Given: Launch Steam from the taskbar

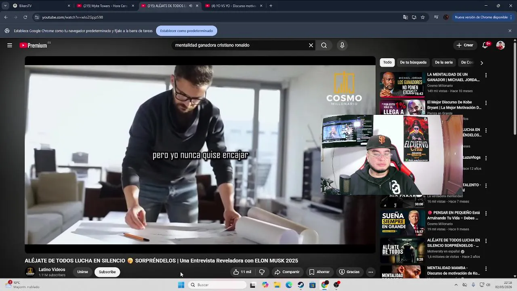Looking at the screenshot, I should click(301, 285).
